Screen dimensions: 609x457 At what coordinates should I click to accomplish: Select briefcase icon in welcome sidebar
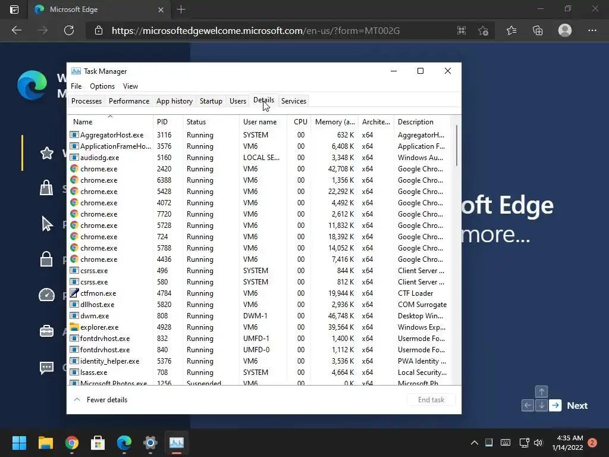pyautogui.click(x=46, y=331)
